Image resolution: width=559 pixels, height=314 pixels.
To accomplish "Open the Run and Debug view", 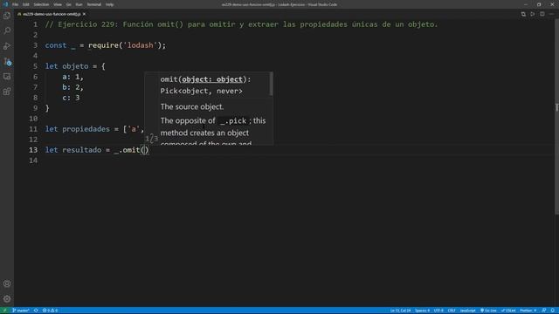I will tap(7, 46).
